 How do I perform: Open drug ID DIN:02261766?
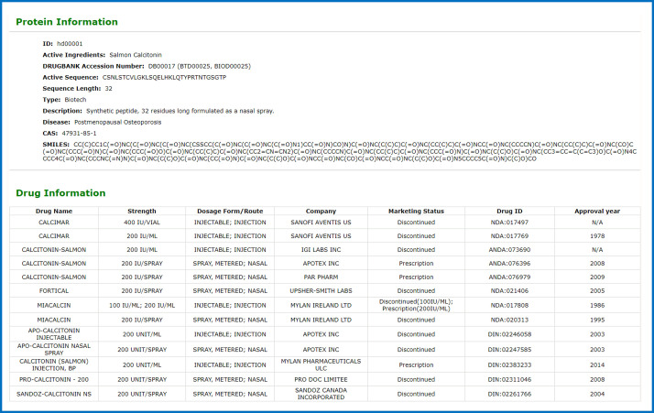508,396
